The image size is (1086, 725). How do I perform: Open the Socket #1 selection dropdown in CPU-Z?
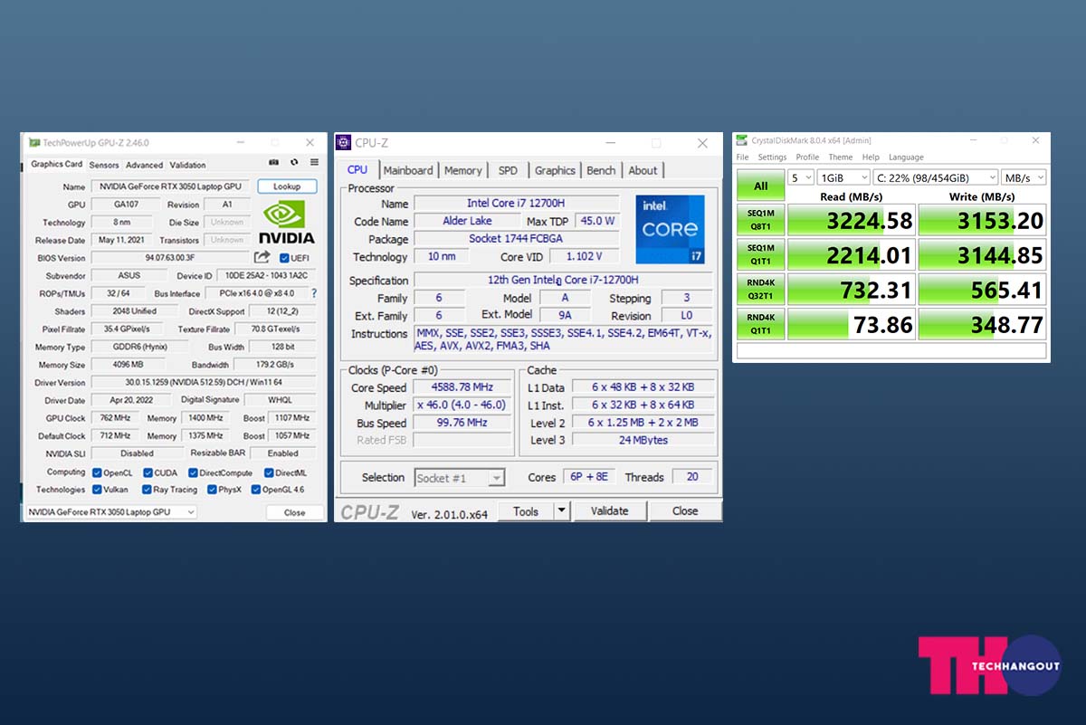460,478
